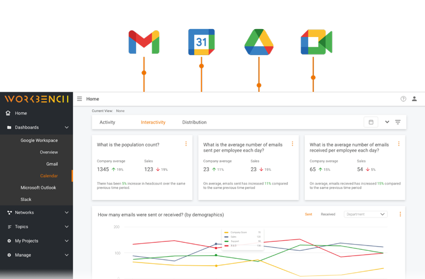This screenshot has width=425, height=279.
Task: Show Sent emails in chart
Action: coord(309,214)
